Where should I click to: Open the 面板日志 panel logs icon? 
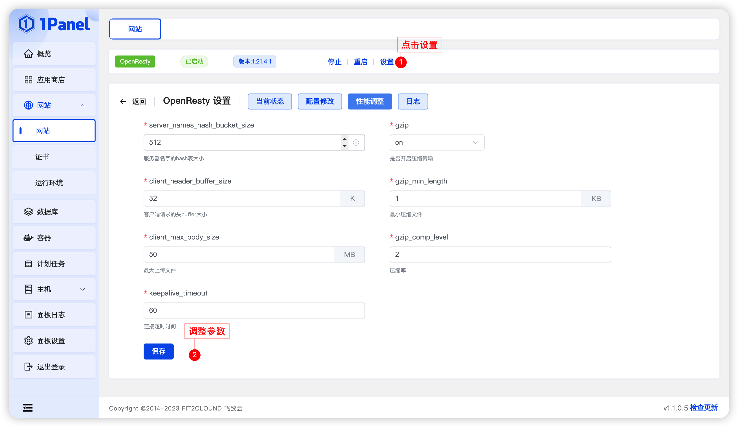(x=29, y=314)
